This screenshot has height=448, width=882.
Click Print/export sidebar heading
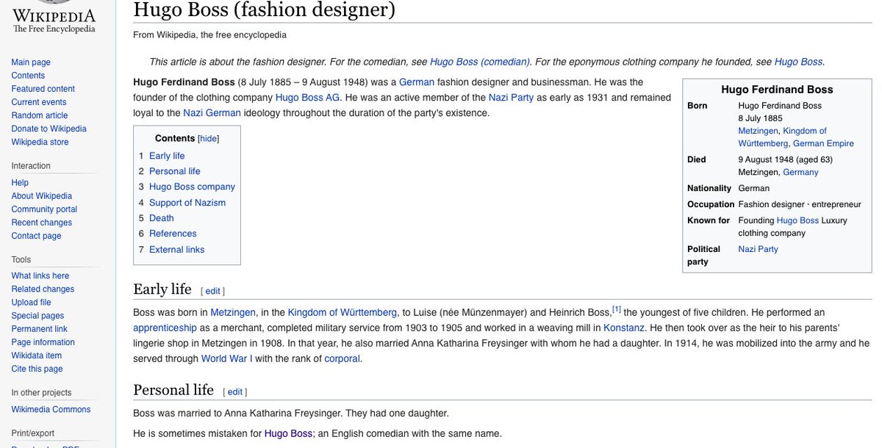coord(32,433)
